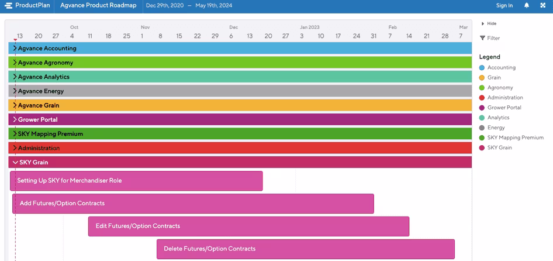Click Sign In link
Viewport: 553px width, 261px height.
coord(504,6)
